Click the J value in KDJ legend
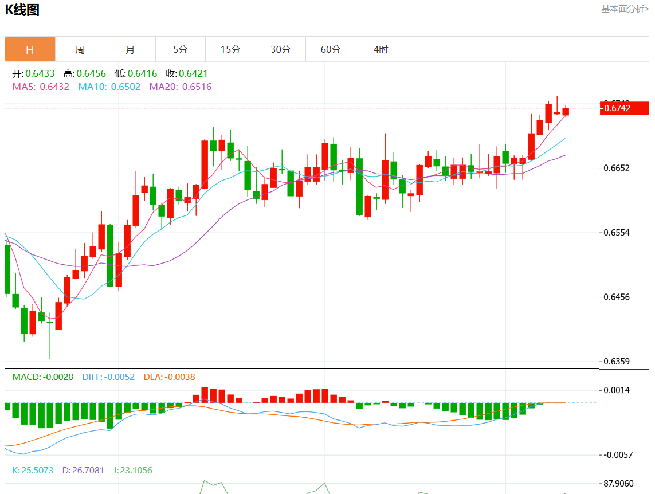This screenshot has height=494, width=655. tap(132, 471)
